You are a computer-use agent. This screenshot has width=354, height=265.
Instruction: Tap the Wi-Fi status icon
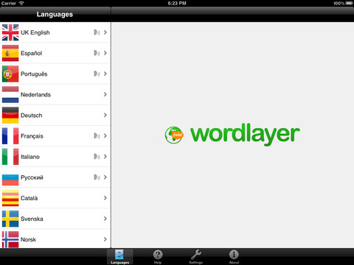click(x=21, y=3)
